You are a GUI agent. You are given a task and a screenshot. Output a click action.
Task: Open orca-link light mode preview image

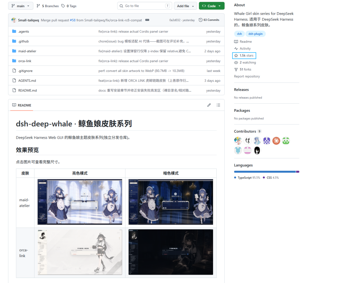80,252
